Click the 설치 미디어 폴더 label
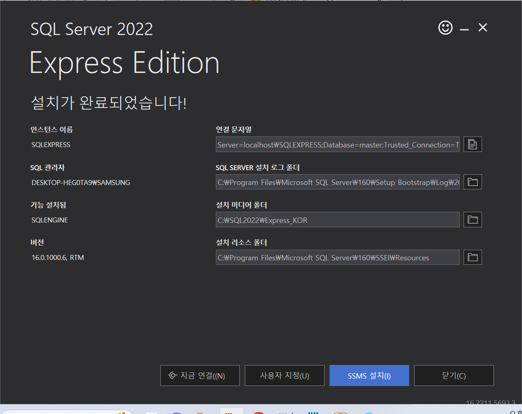Viewport: 522px width, 414px height. click(x=241, y=205)
